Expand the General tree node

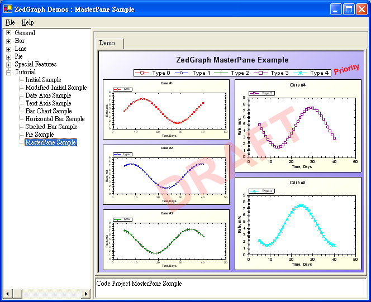point(8,33)
